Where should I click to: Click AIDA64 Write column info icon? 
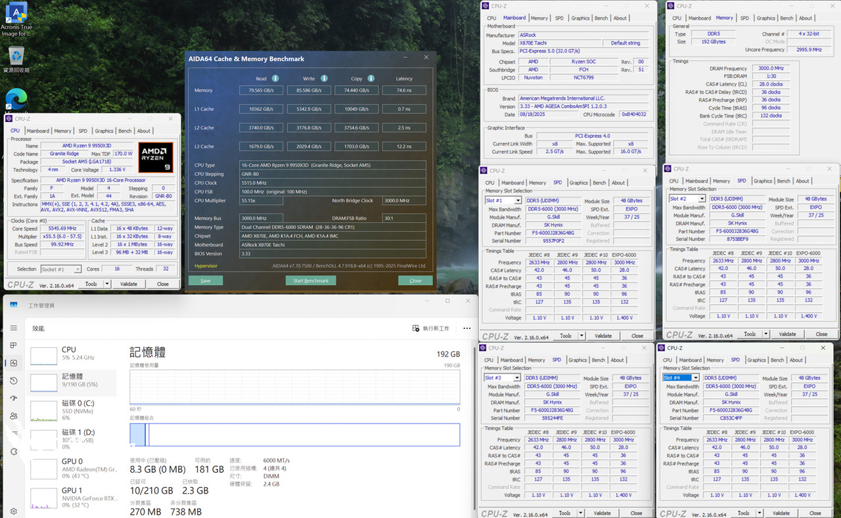(x=324, y=78)
